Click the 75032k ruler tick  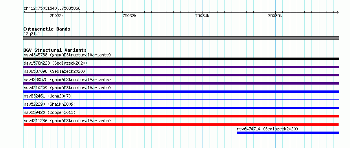[x=57, y=16]
